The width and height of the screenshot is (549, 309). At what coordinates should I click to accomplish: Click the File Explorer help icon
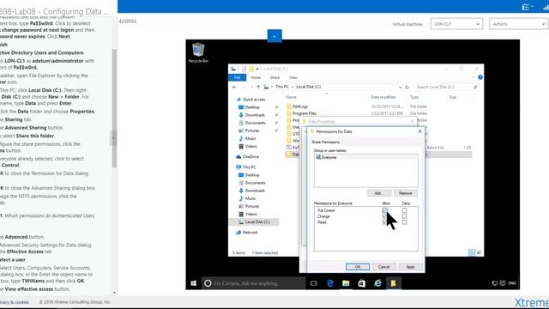click(x=480, y=77)
